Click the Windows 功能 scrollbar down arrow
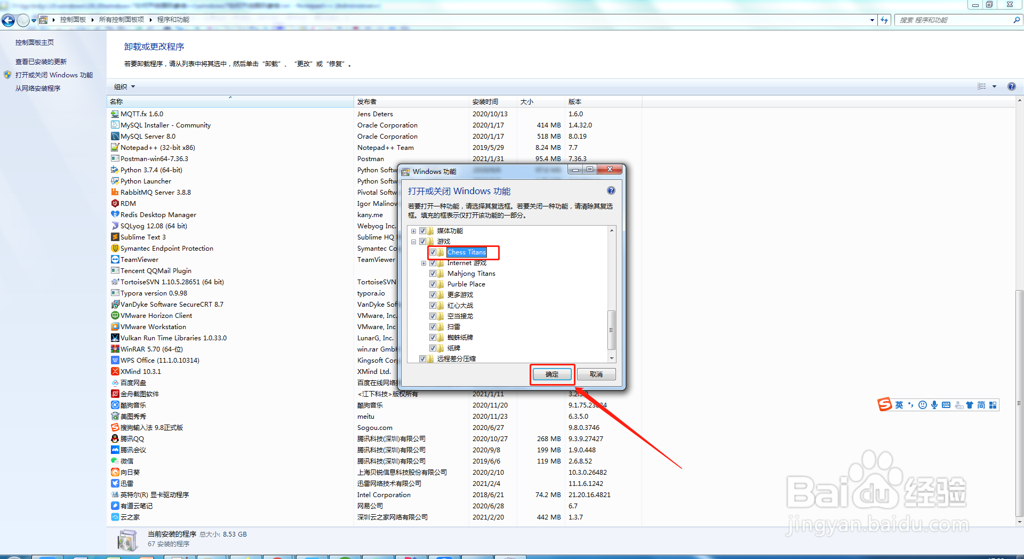Viewport: 1024px width, 559px height. pyautogui.click(x=612, y=358)
